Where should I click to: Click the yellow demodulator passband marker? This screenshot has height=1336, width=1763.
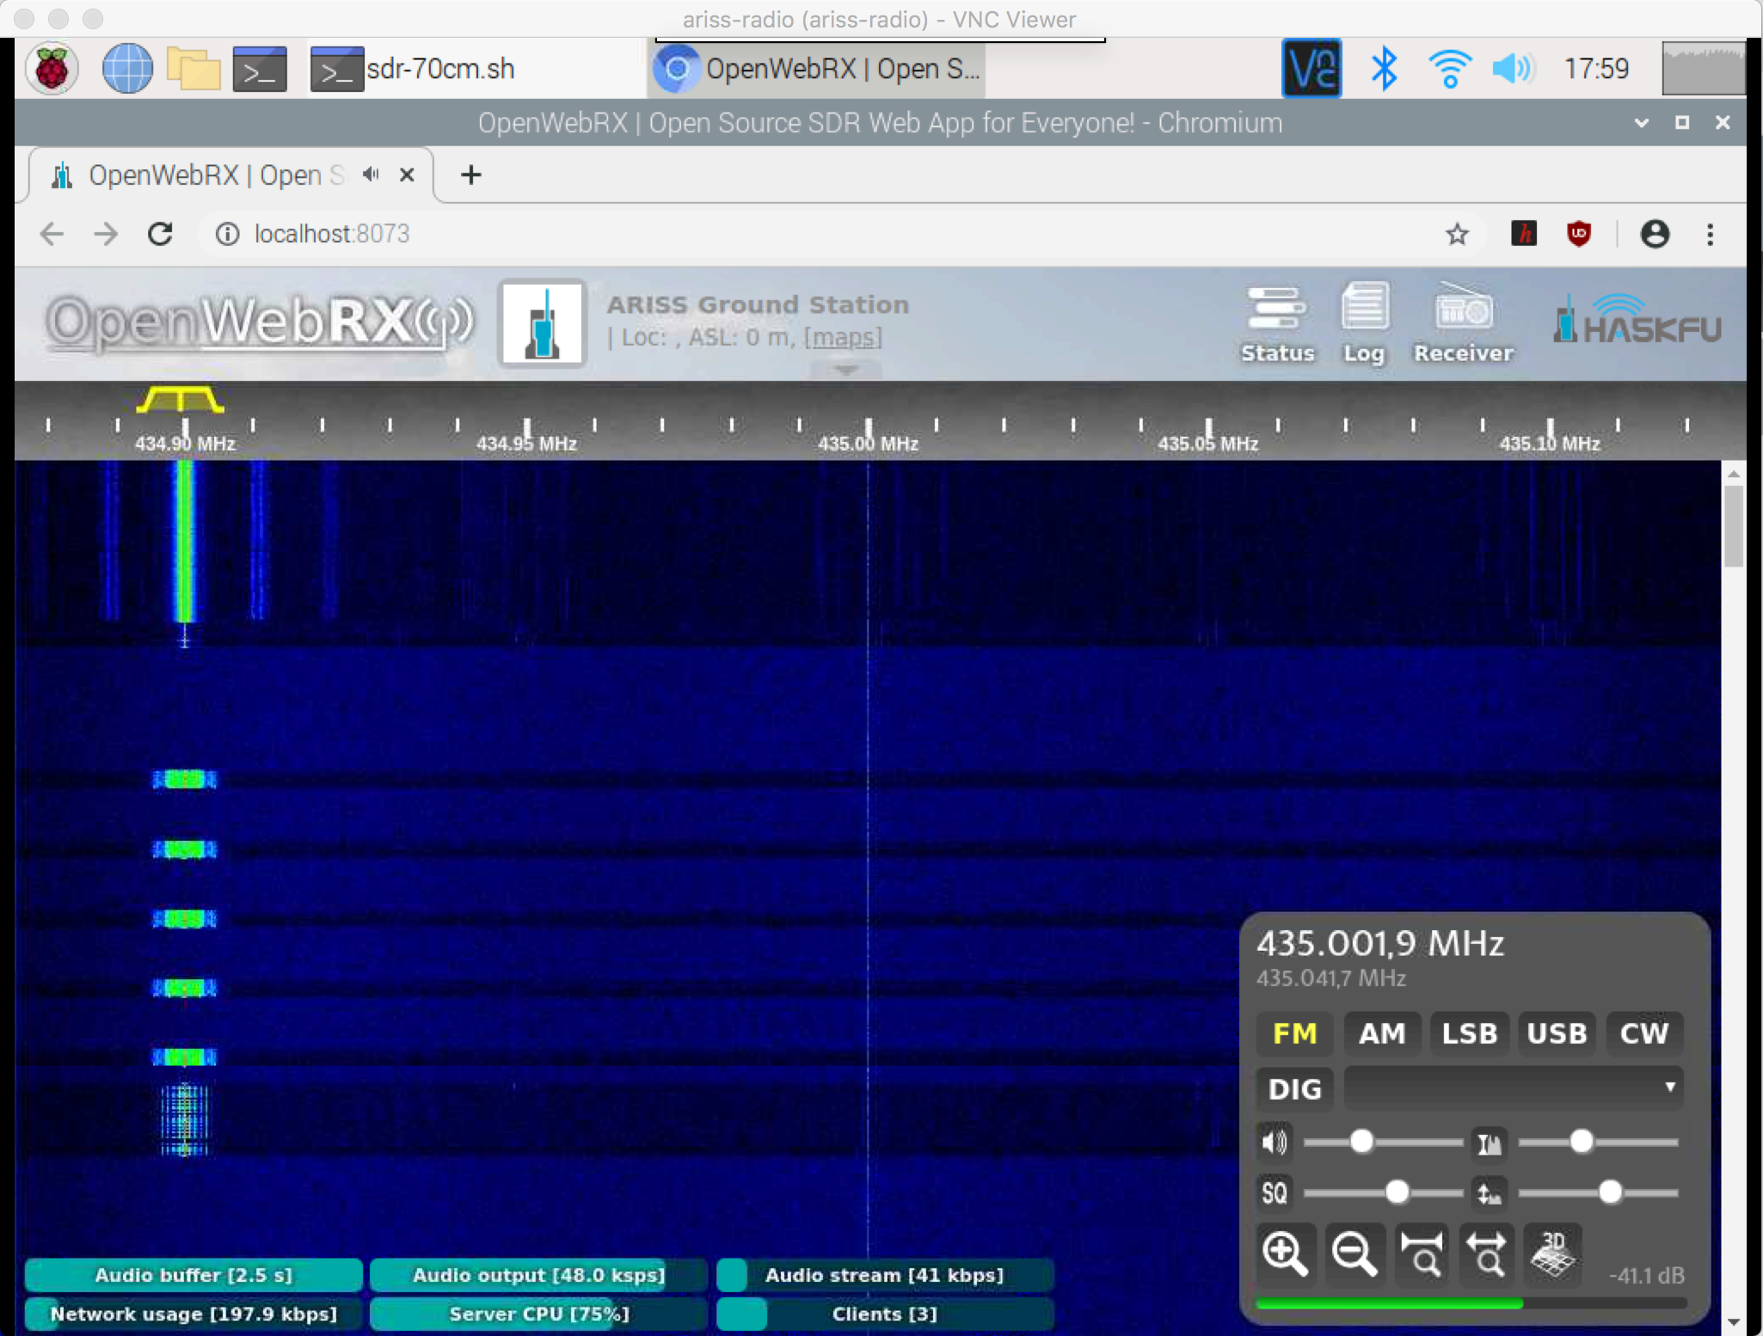[181, 400]
